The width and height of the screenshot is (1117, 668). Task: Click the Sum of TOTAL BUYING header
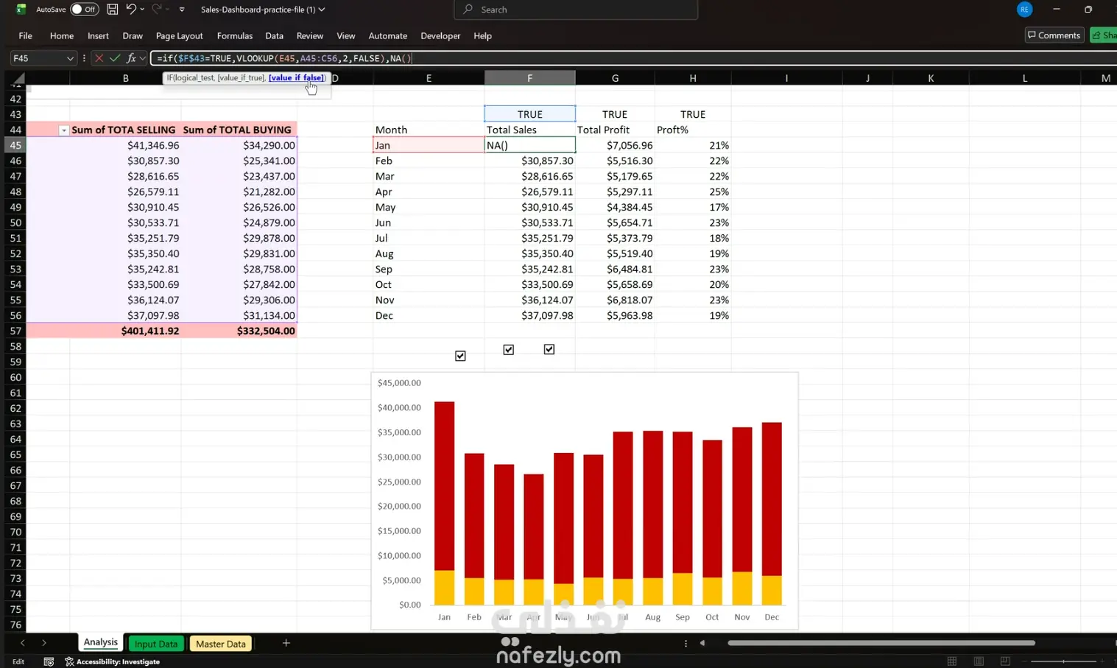pyautogui.click(x=237, y=130)
